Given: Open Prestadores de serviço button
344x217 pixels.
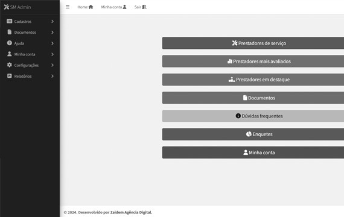Looking at the screenshot, I should (253, 43).
